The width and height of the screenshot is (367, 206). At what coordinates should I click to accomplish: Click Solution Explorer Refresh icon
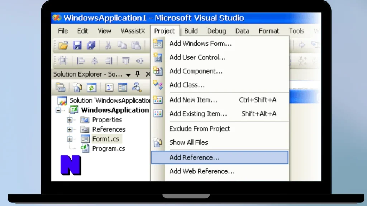point(91,87)
